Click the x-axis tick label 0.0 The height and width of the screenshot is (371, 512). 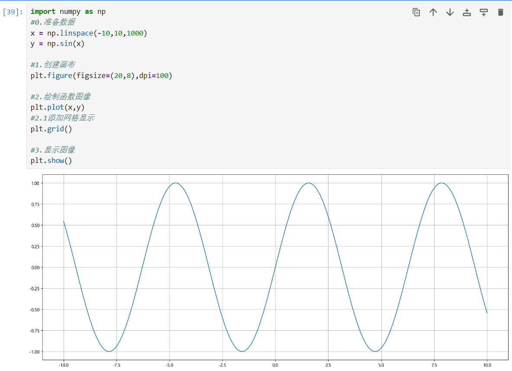tap(275, 365)
